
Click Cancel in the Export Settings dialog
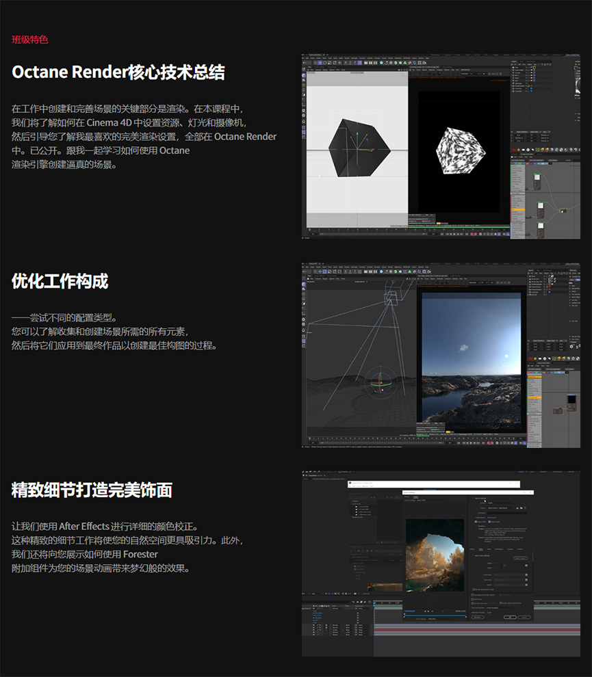tap(524, 618)
